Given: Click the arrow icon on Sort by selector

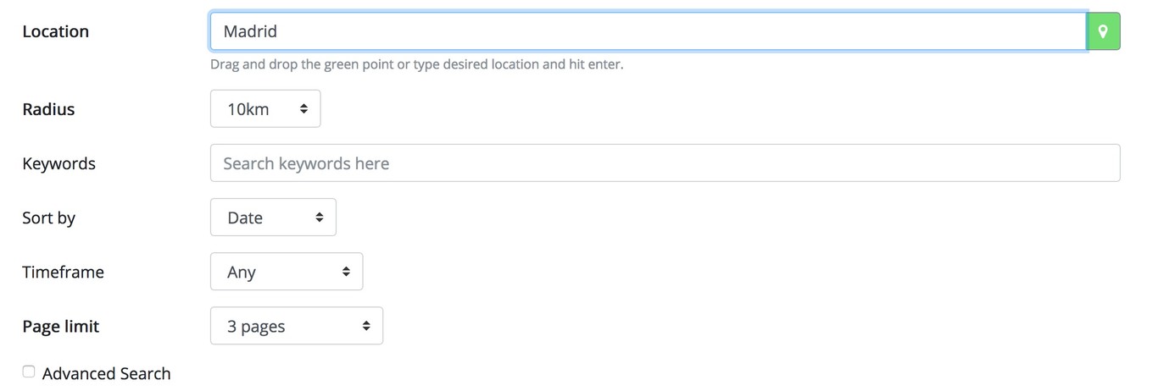Looking at the screenshot, I should 320,218.
